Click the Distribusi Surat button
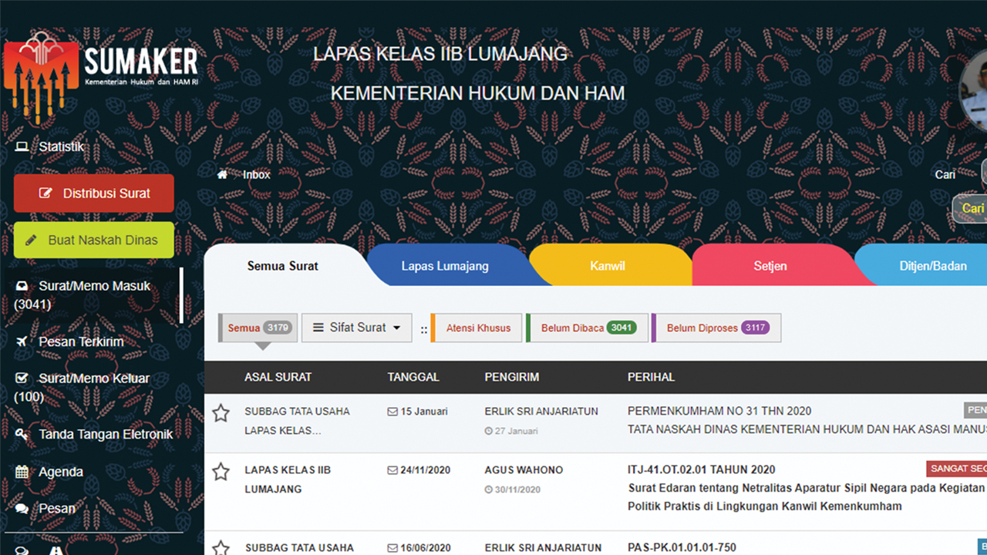Viewport: 987px width, 555px height. point(94,193)
